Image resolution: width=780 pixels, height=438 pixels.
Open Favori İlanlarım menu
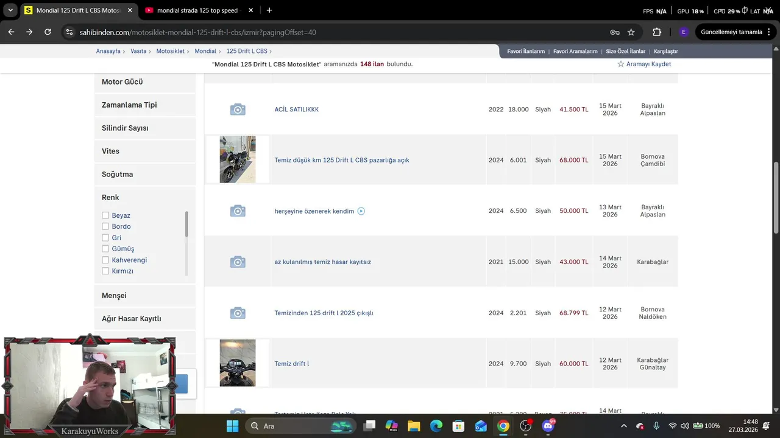click(526, 51)
